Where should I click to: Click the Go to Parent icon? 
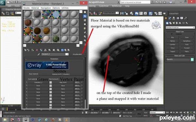65,50
